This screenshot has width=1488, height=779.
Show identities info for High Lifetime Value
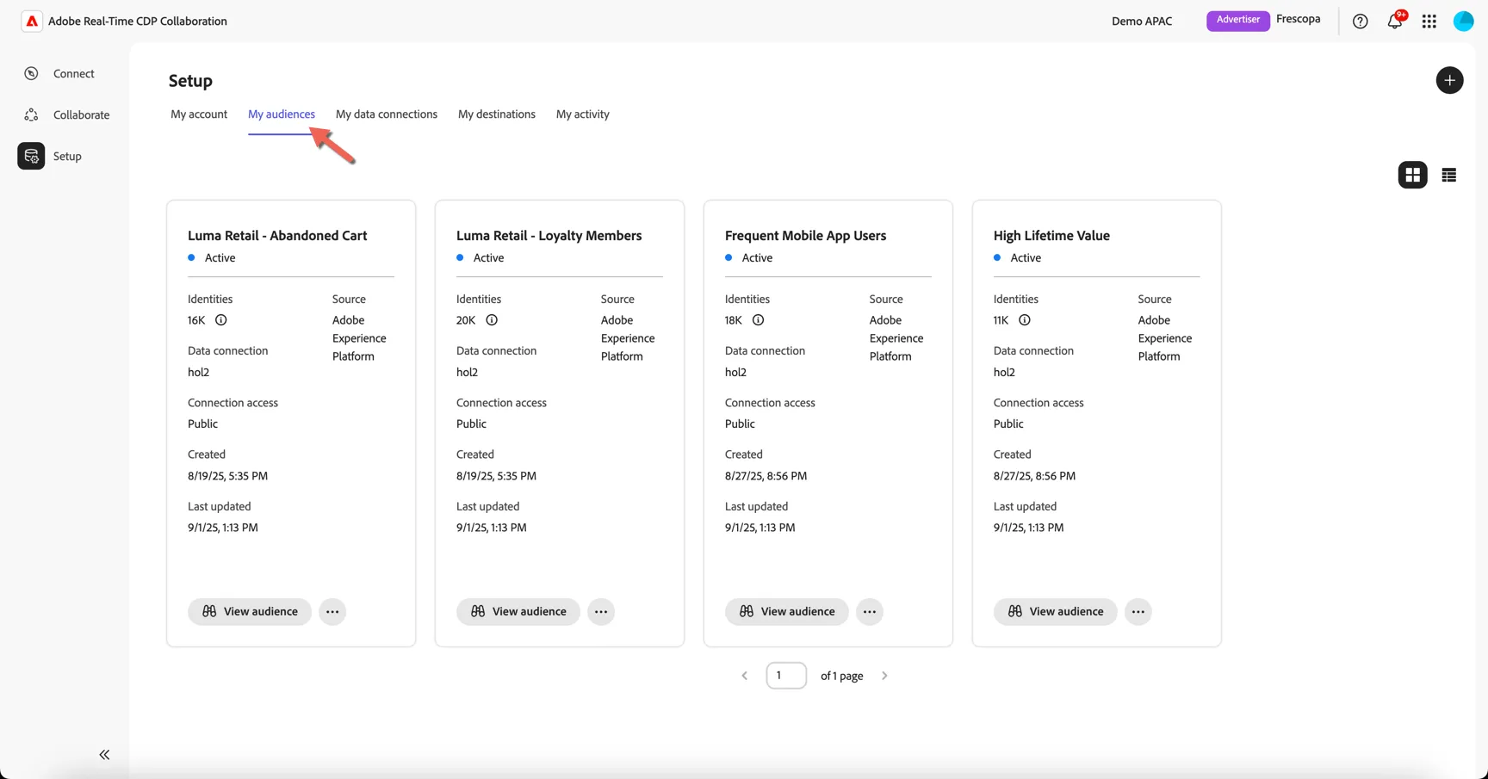(1025, 320)
